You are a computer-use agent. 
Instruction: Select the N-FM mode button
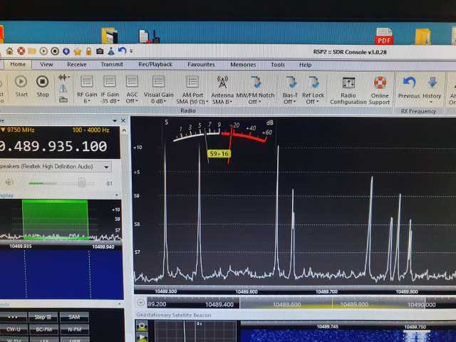[x=74, y=329]
